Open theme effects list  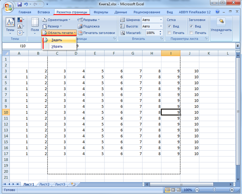coord(21,33)
